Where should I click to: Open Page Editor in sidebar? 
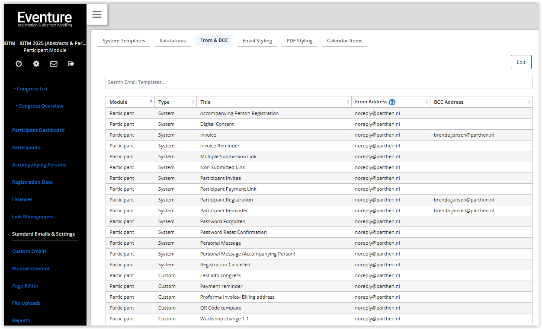(26, 286)
